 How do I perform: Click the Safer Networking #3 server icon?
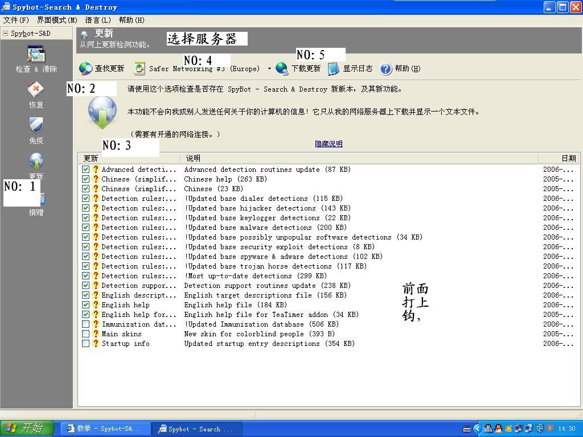139,68
